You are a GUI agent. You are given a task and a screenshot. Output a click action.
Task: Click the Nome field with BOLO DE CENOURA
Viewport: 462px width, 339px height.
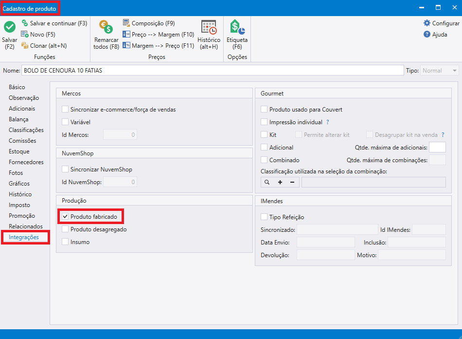pos(213,71)
